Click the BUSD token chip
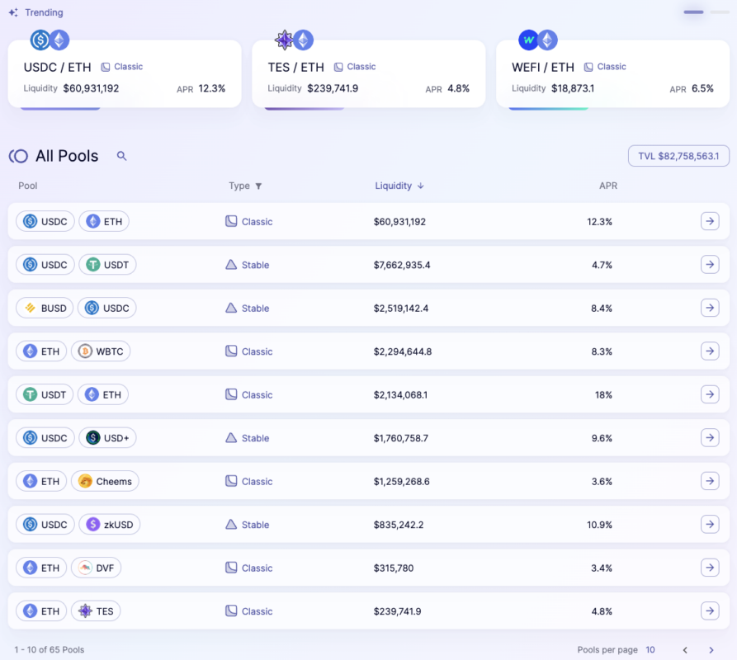The image size is (737, 660). [45, 308]
